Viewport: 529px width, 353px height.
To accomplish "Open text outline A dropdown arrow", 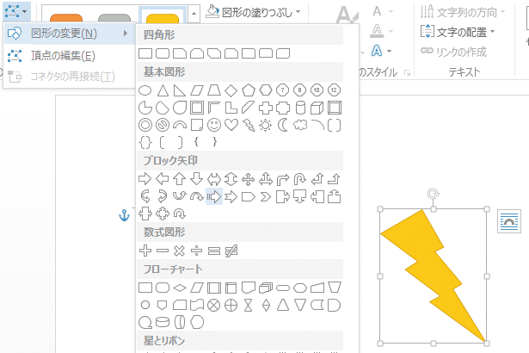I will [x=391, y=31].
